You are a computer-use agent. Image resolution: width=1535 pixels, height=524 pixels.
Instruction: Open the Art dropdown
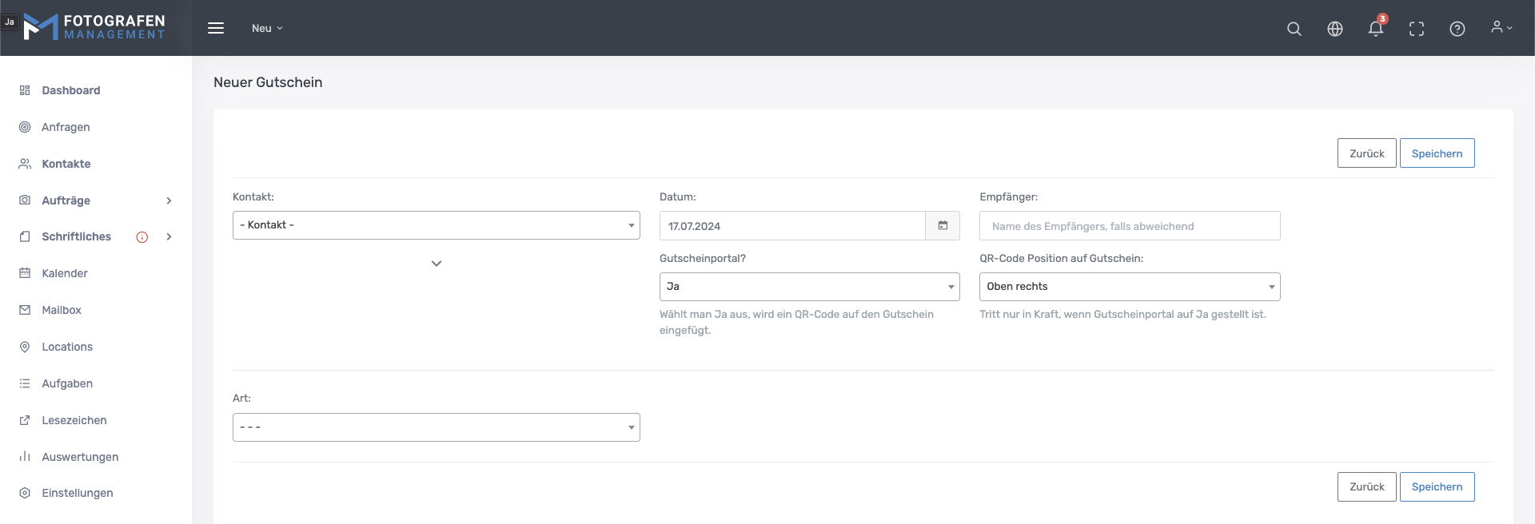(x=436, y=427)
